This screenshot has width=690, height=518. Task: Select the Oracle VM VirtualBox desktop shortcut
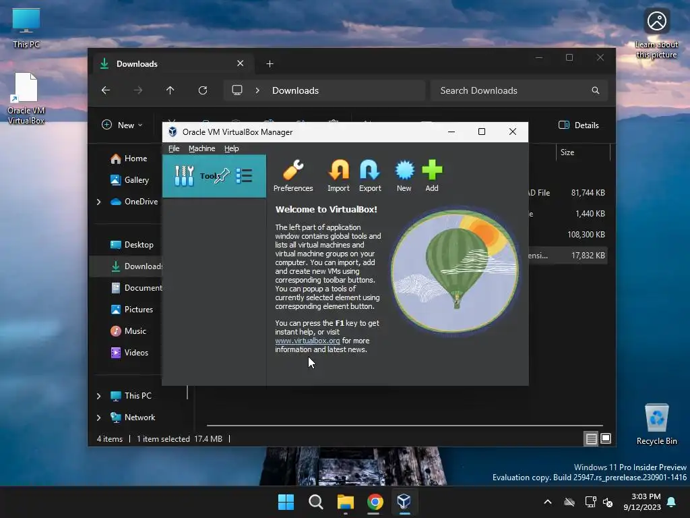(x=26, y=98)
